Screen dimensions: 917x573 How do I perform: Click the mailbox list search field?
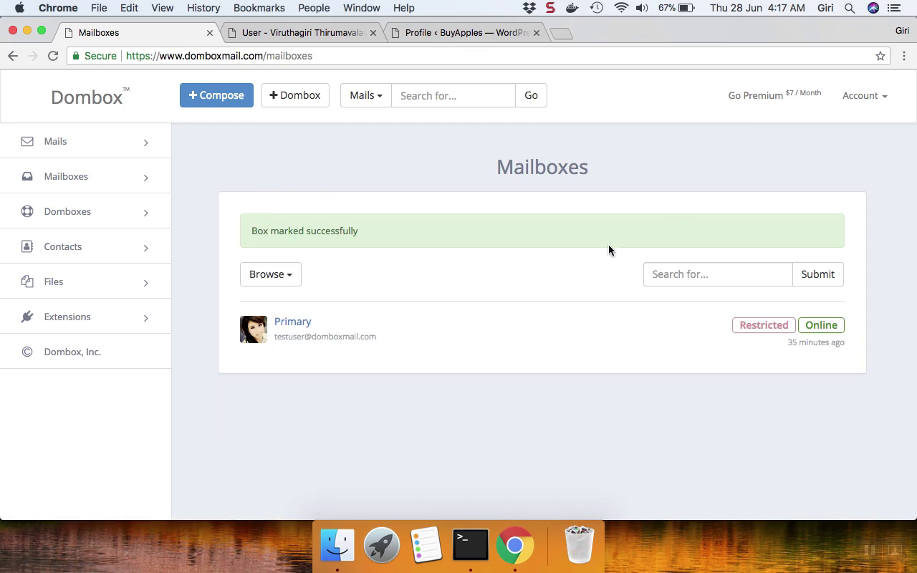tap(718, 274)
